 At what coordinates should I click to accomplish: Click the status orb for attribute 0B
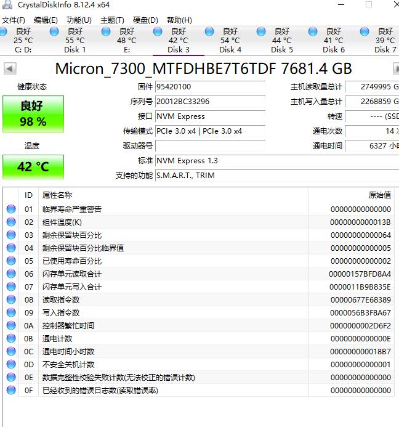click(x=11, y=338)
